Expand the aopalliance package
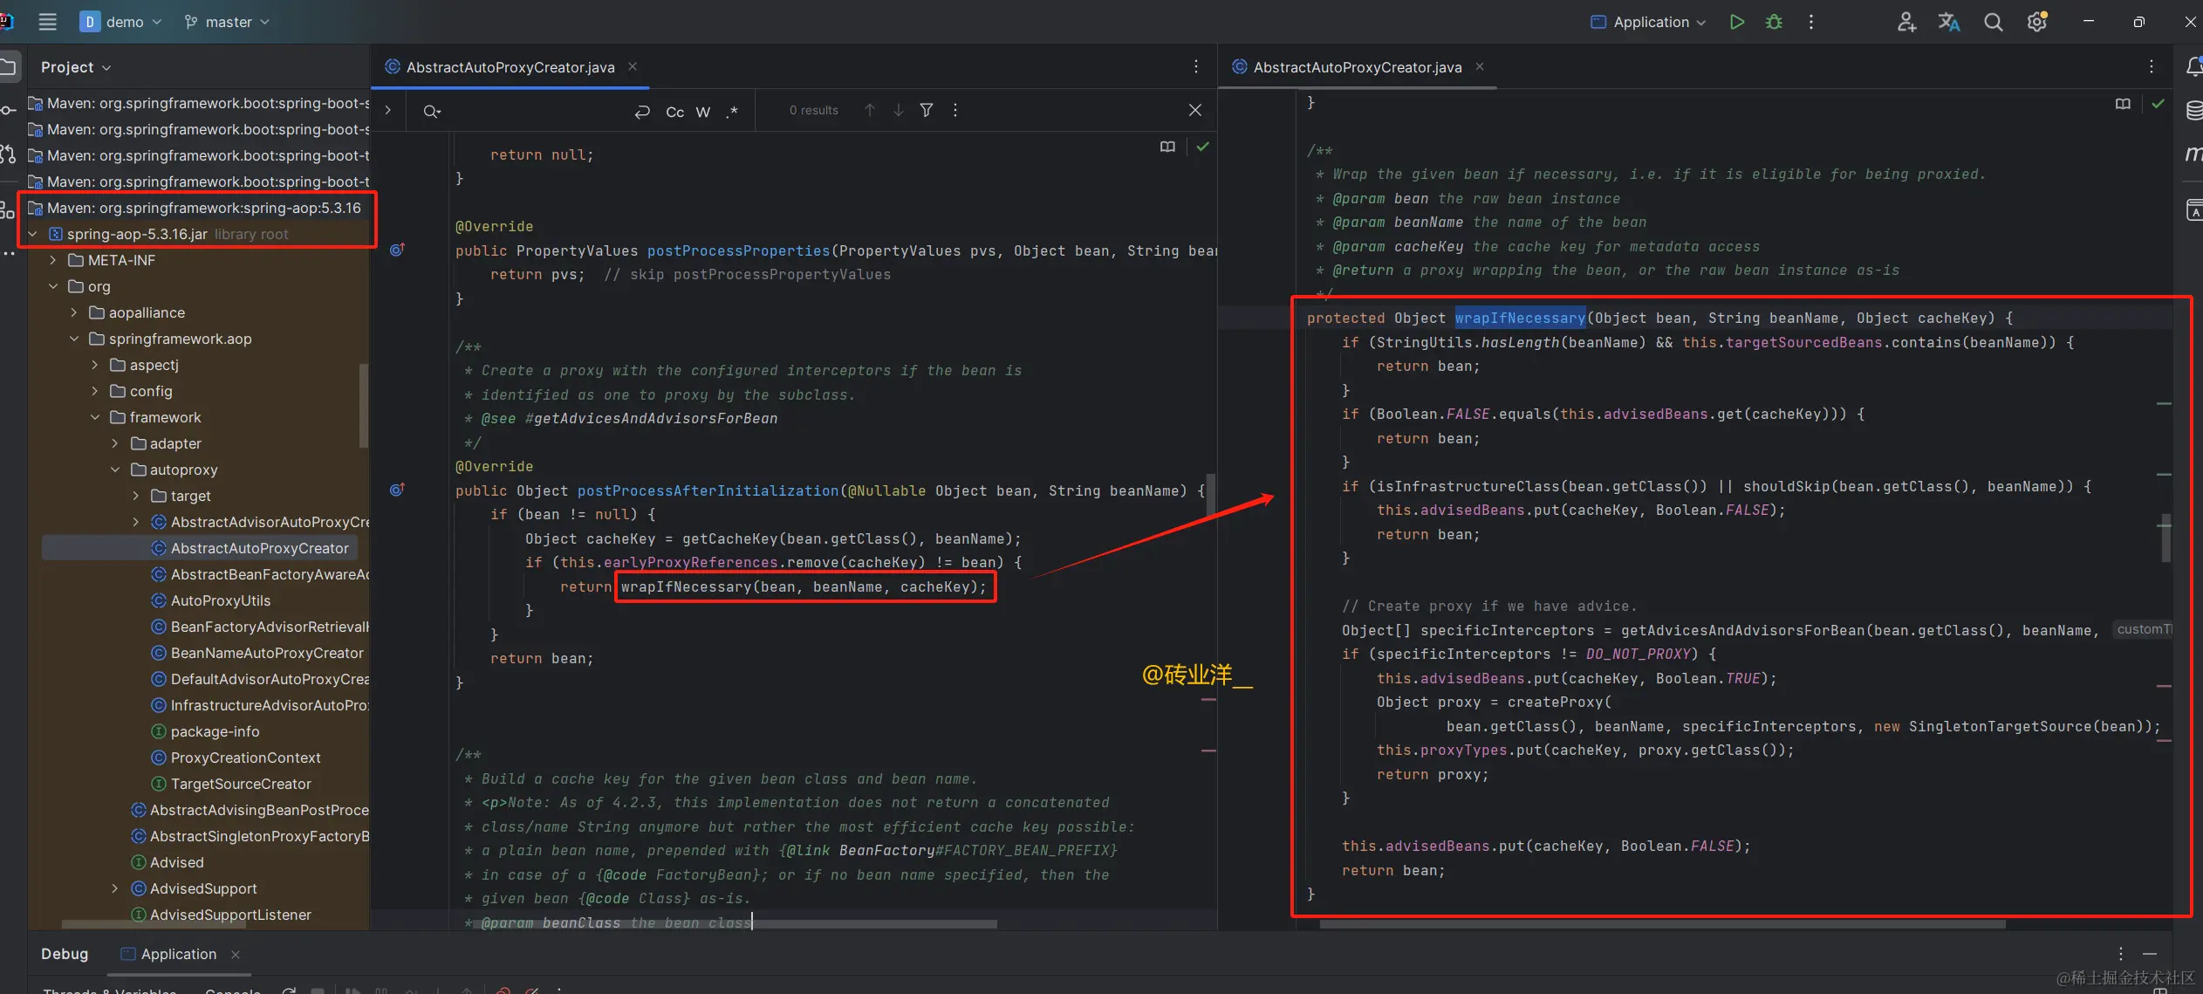The image size is (2203, 994). tap(74, 312)
